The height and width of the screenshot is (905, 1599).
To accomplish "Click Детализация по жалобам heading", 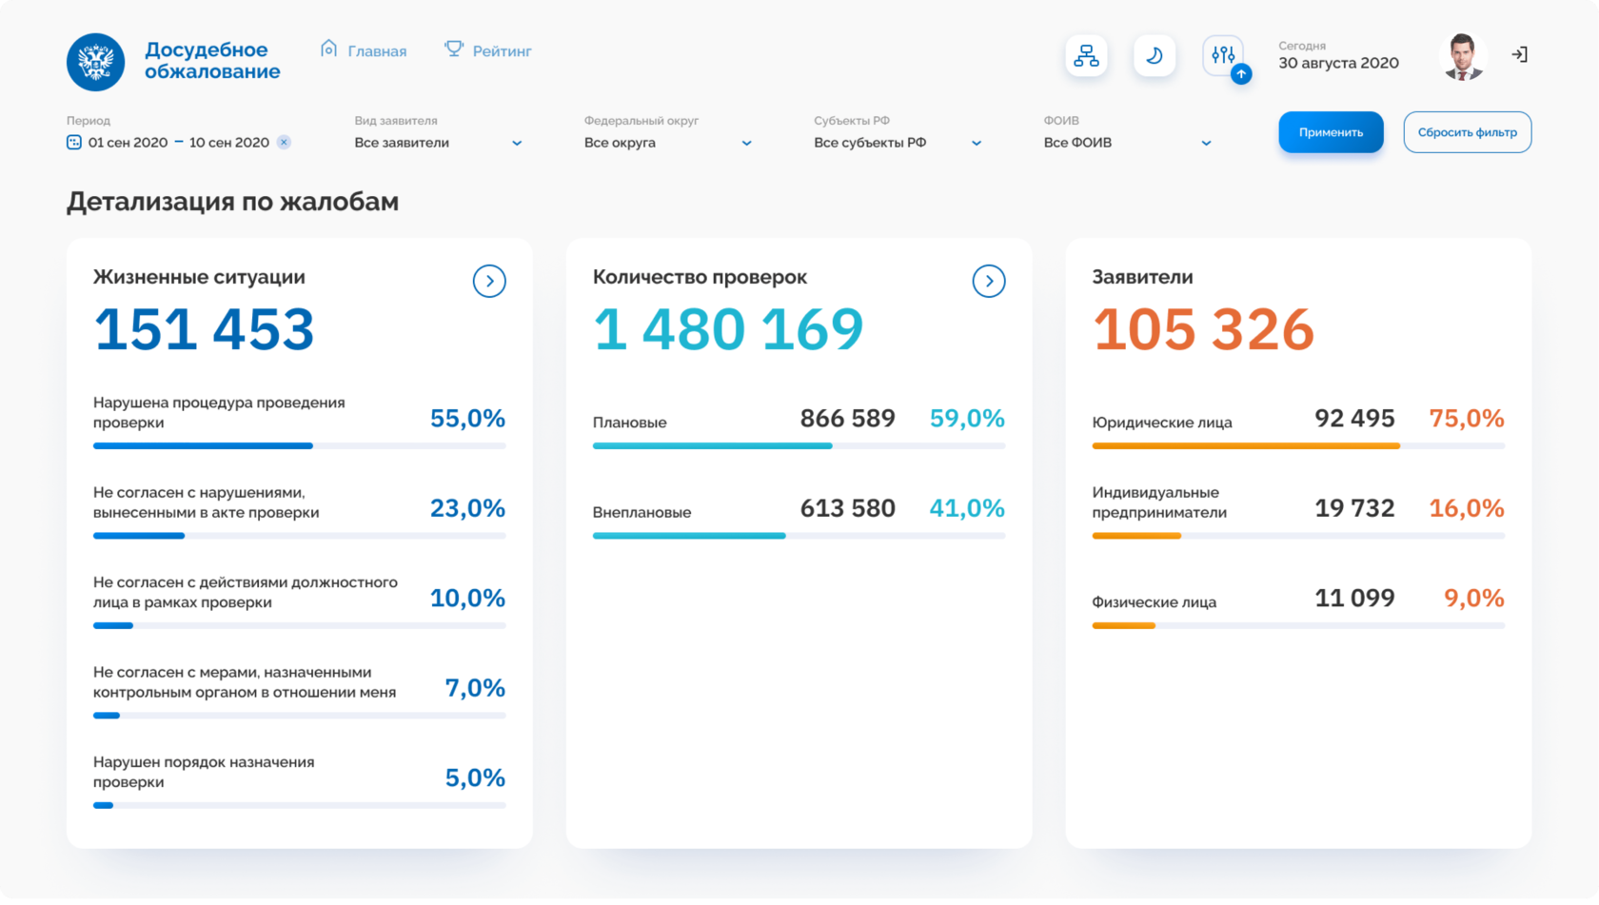I will tap(232, 202).
